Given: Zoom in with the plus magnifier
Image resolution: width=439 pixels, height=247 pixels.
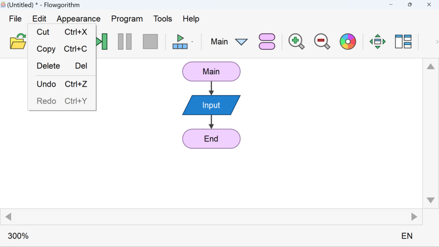Looking at the screenshot, I should 296,42.
